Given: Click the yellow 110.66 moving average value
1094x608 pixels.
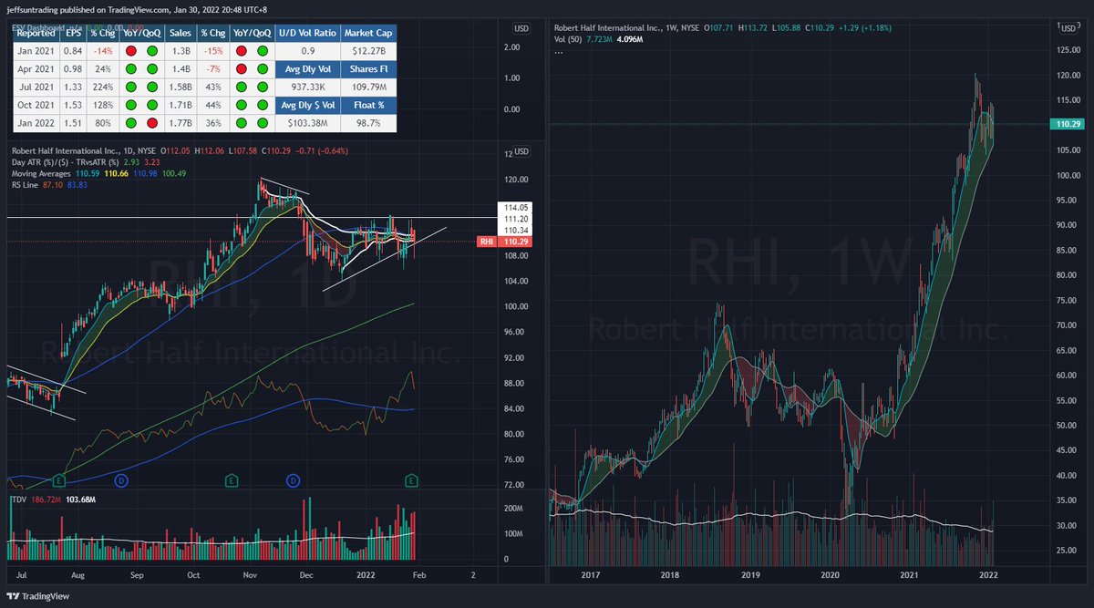Looking at the screenshot, I should pos(116,172).
